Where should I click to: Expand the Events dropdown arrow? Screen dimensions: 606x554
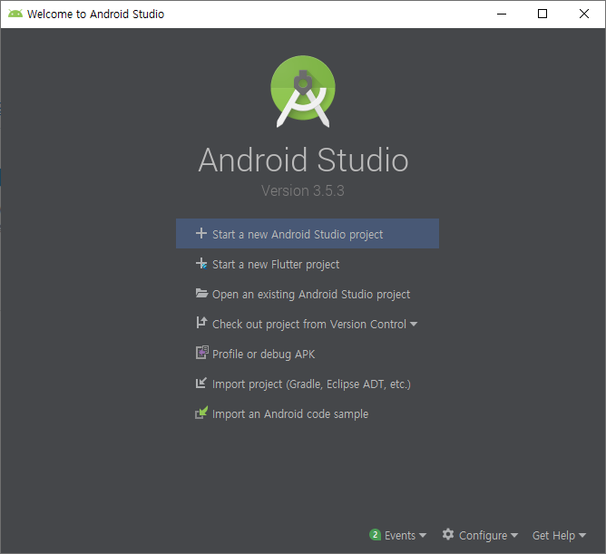click(x=423, y=536)
